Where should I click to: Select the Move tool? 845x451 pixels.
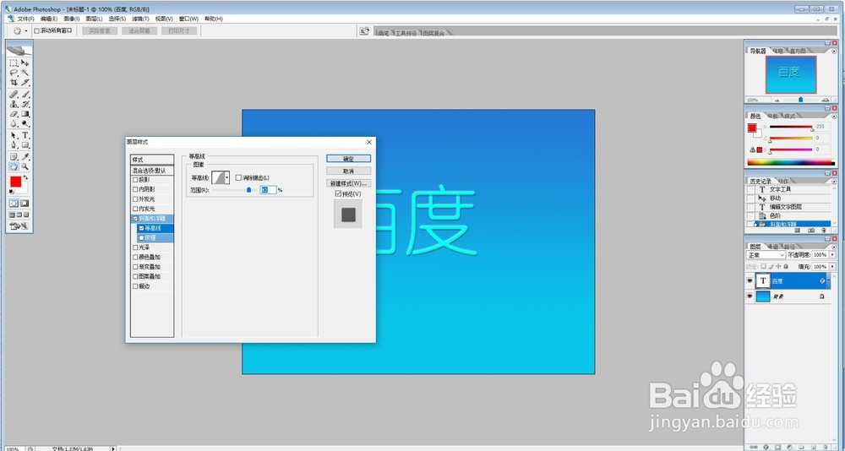[x=25, y=63]
